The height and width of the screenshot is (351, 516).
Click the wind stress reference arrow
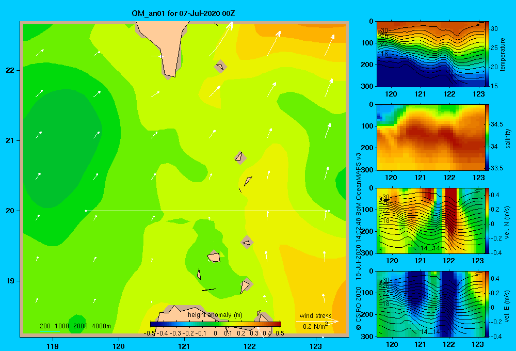point(317,321)
